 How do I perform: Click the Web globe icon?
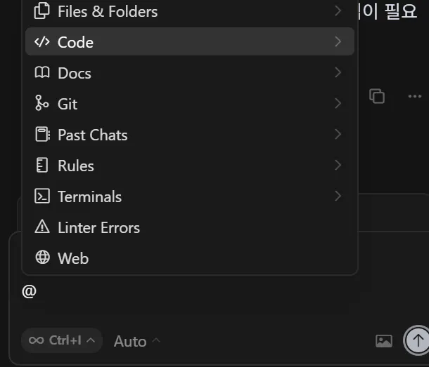coord(42,258)
